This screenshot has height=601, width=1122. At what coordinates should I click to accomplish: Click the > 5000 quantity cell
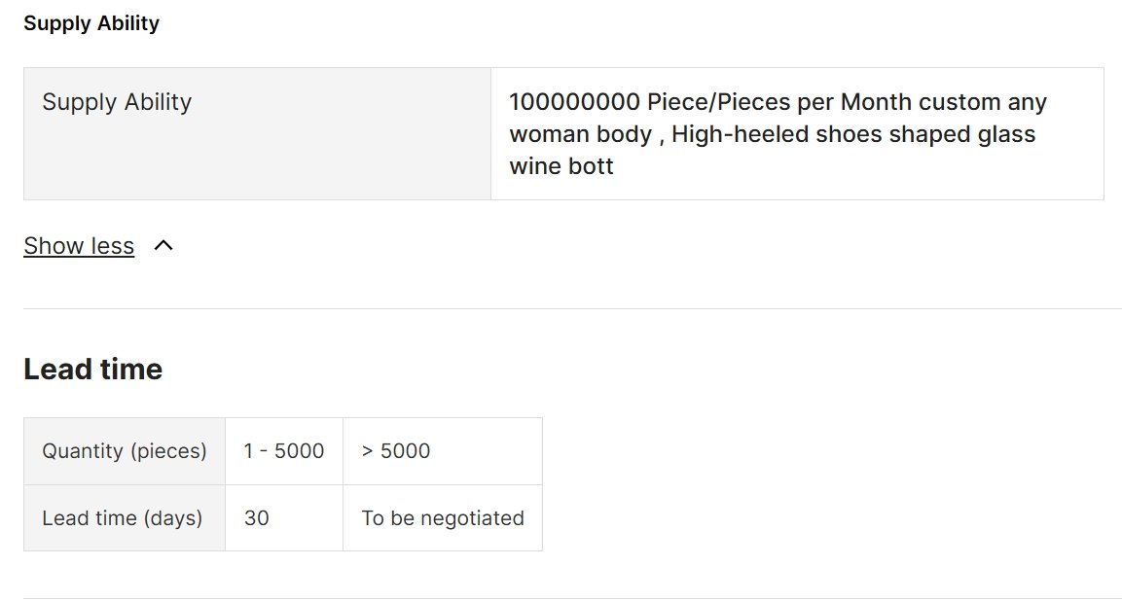(443, 451)
